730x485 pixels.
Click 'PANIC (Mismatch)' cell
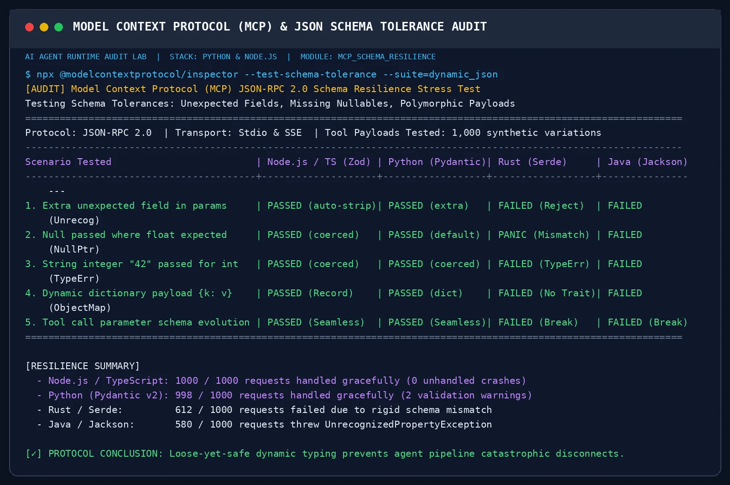pos(544,235)
